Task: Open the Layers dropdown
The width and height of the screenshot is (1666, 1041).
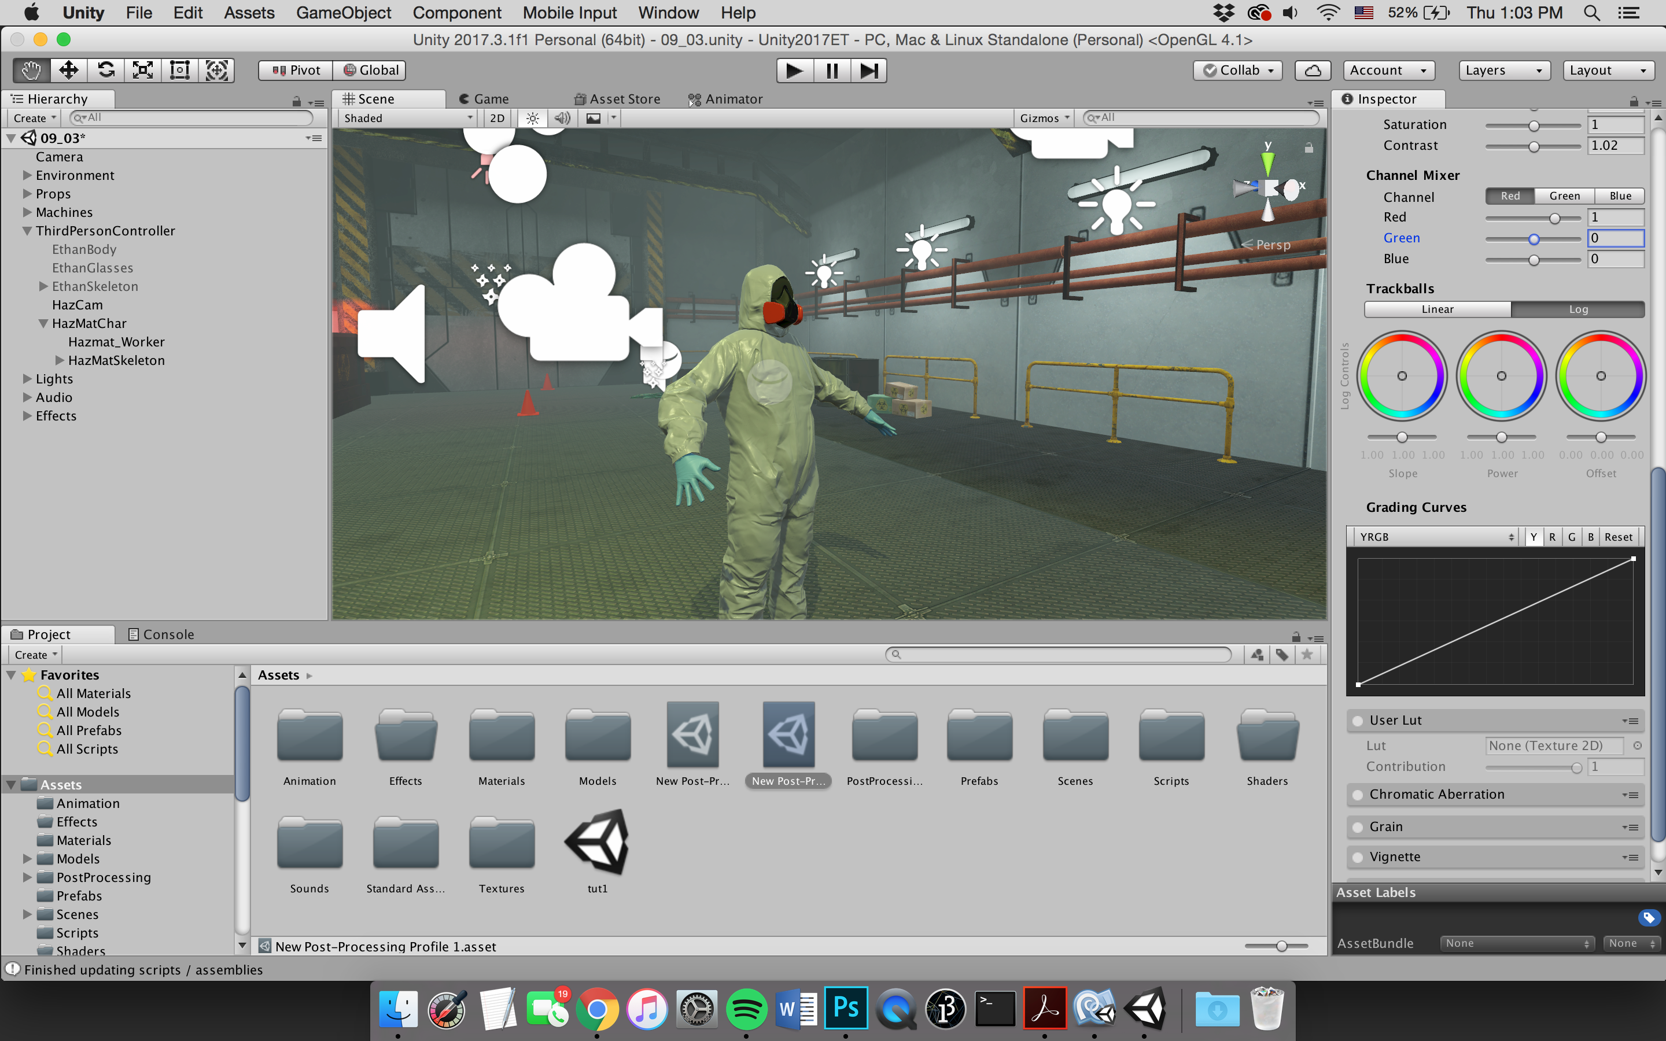Action: point(1504,70)
